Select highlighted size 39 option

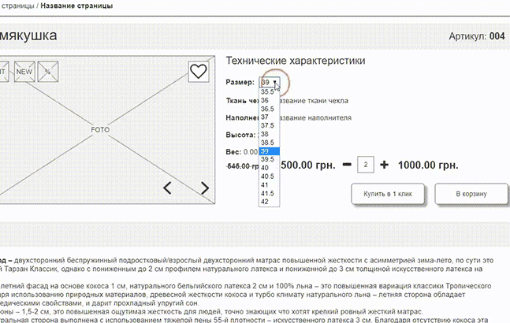click(x=269, y=151)
